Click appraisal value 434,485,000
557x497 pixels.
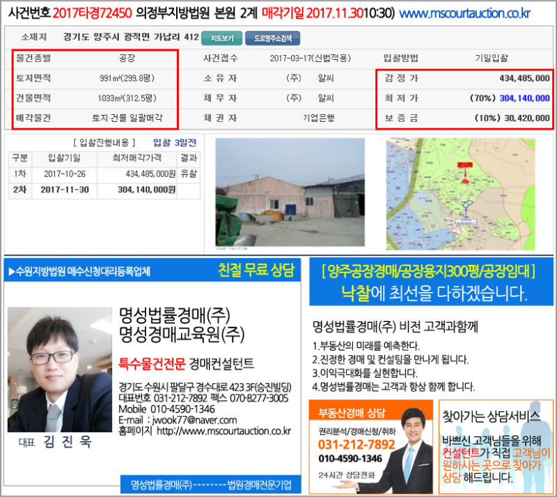coord(524,78)
